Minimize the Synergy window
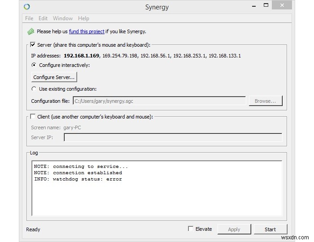The height and width of the screenshot is (242, 314). [x=254, y=6]
